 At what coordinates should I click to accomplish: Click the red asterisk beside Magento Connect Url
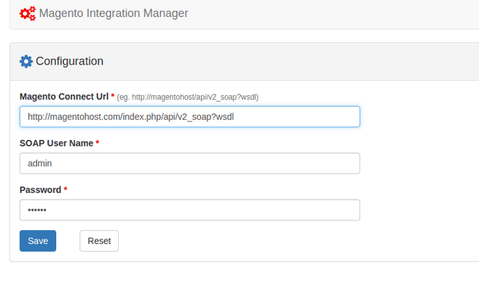[x=112, y=97]
